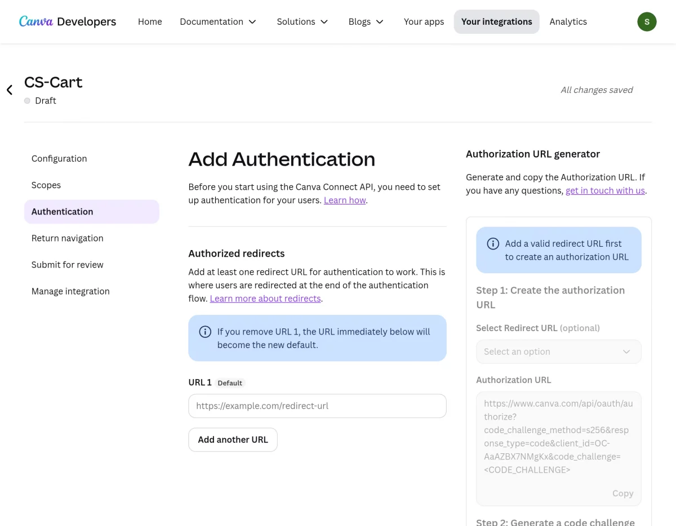Click inside the Authorization URL text box
Image resolution: width=676 pixels, height=526 pixels.
pos(559,448)
